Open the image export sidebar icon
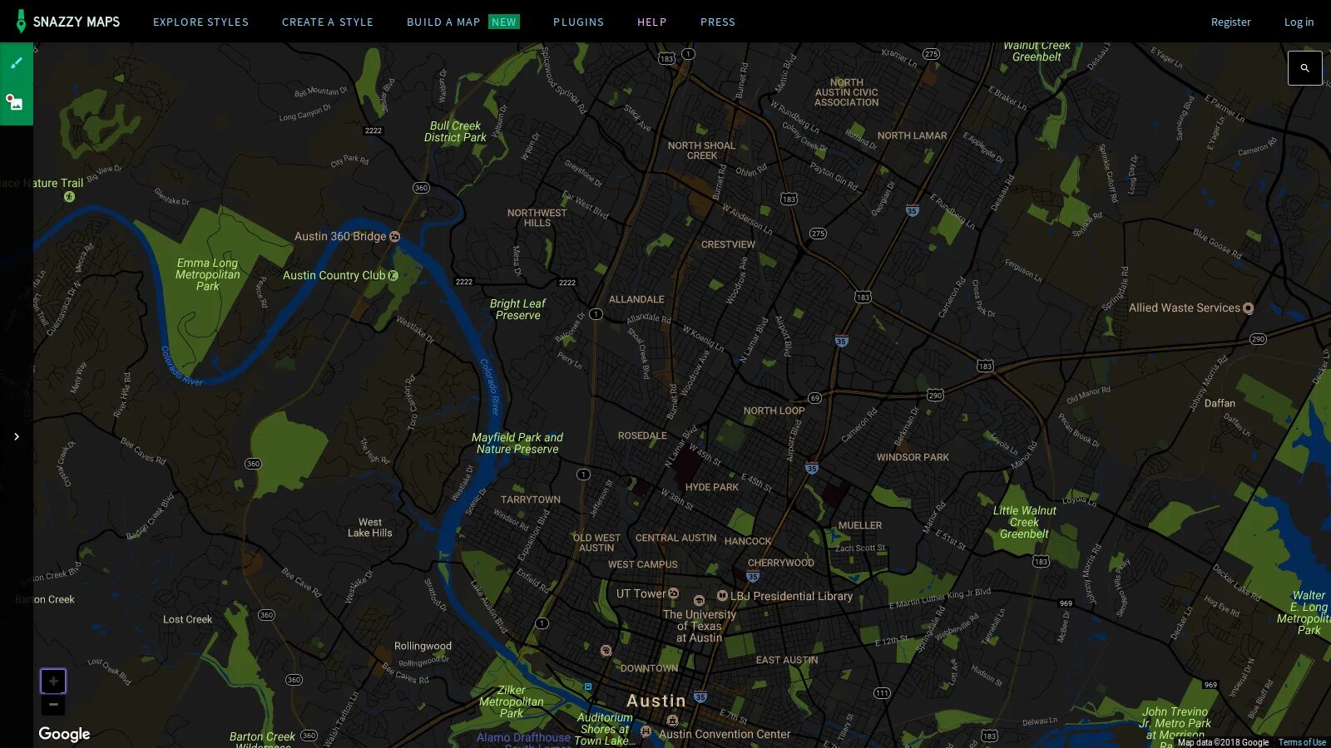This screenshot has height=748, width=1331. tap(17, 104)
